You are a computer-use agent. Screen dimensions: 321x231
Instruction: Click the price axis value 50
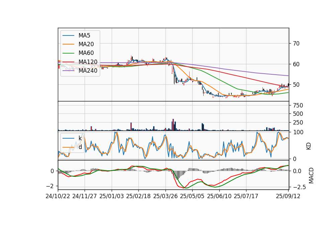click(x=296, y=85)
